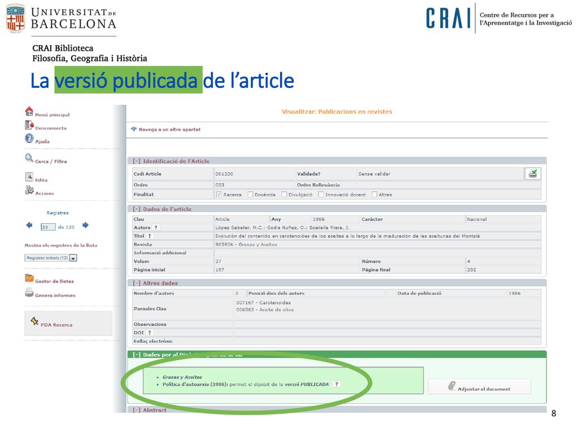Image resolution: width=578 pixels, height=433 pixels.
Task: Click the Visualitzar: Publicacions en revistes heading
Action: [x=337, y=112]
